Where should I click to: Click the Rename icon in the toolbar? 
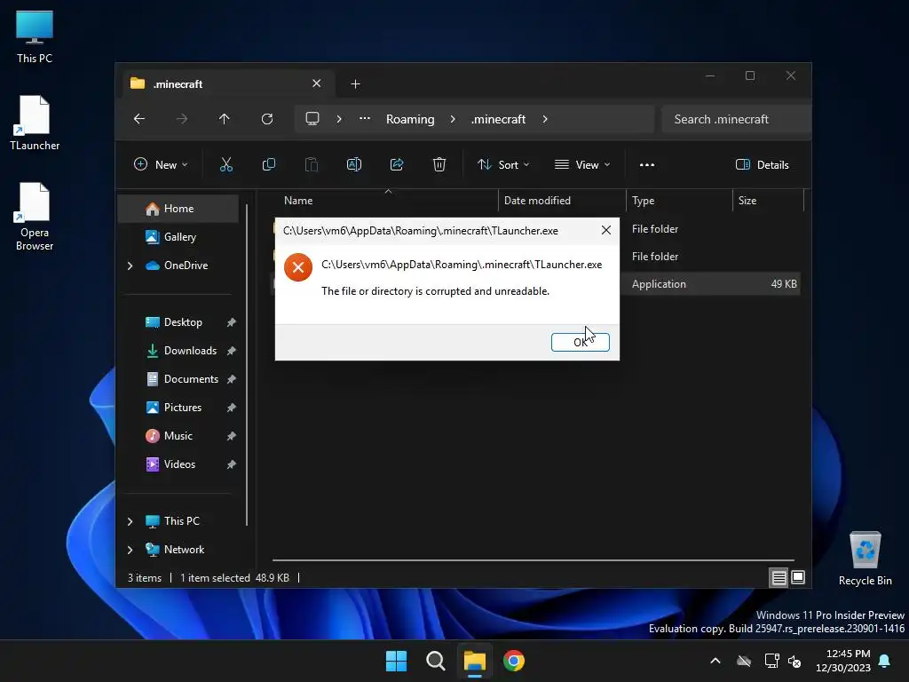(x=353, y=164)
